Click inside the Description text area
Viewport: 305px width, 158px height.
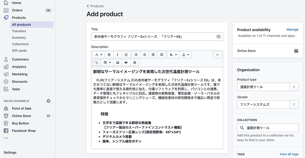coord(157,108)
